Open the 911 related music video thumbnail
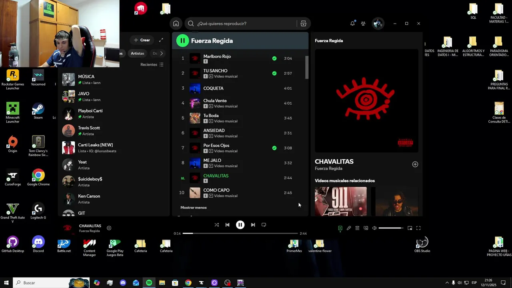 pyautogui.click(x=340, y=201)
